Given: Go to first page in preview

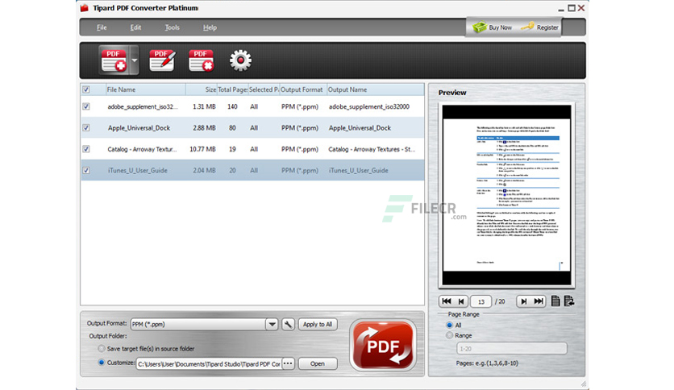Looking at the screenshot, I should tap(446, 301).
